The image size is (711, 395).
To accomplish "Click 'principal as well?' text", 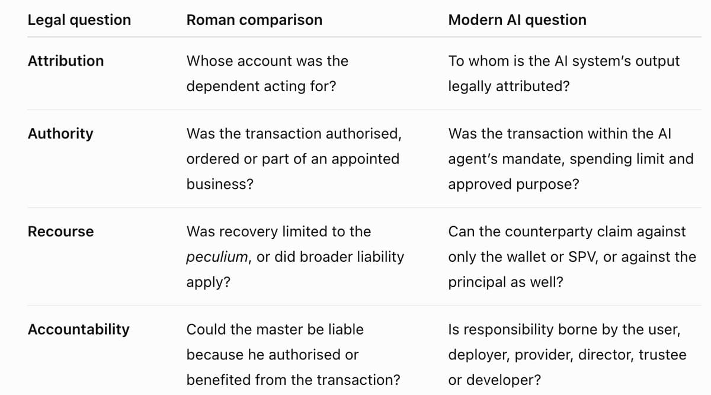I will click(x=506, y=282).
